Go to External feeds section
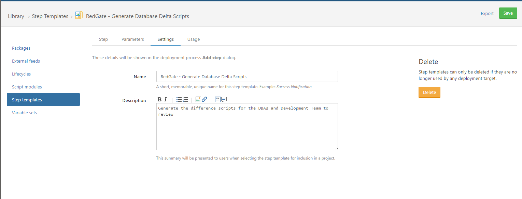522x199 pixels. click(26, 61)
